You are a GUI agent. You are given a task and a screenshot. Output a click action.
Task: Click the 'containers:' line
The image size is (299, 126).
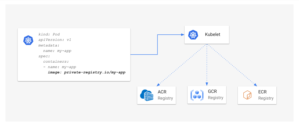[x=56, y=62]
